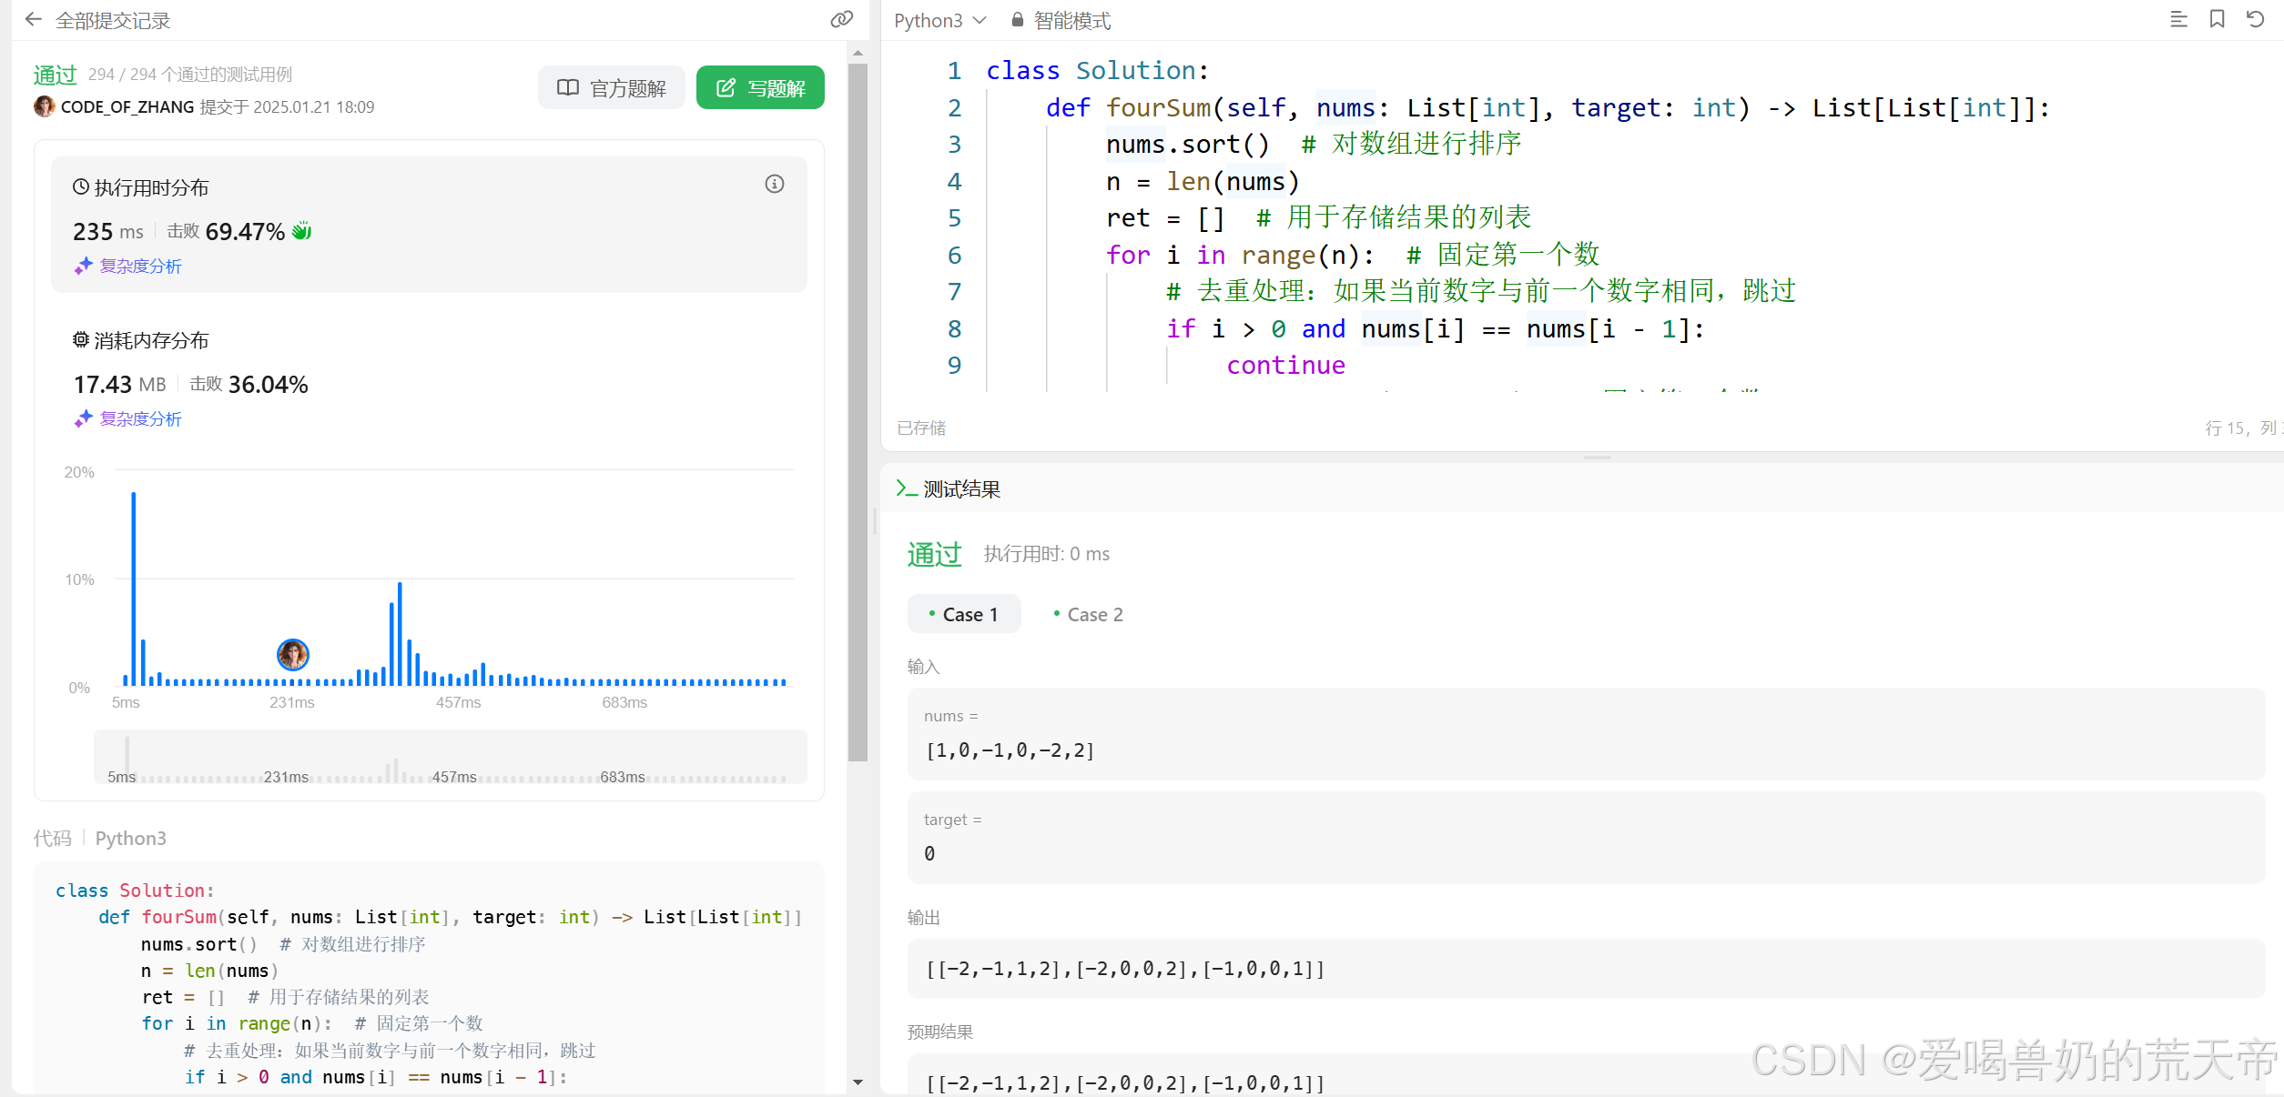Select the 消耗内存分布 memory panel
The image size is (2284, 1097).
tap(429, 377)
